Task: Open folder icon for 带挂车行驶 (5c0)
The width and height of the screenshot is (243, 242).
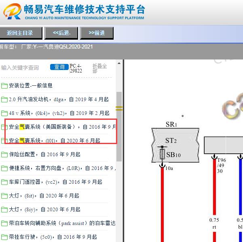Action: pyautogui.click(x=4, y=237)
